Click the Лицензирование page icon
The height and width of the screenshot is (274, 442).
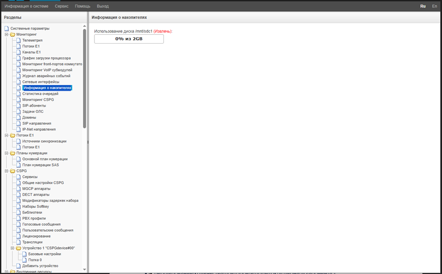pyautogui.click(x=19, y=236)
